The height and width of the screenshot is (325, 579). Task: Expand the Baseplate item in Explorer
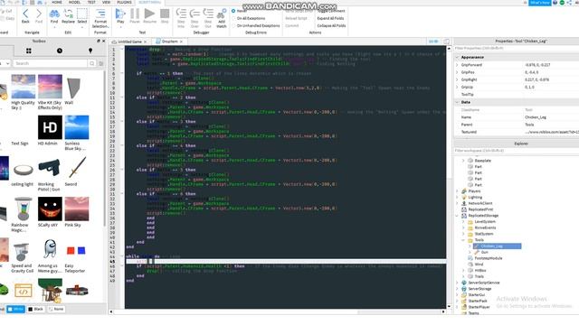463,161
